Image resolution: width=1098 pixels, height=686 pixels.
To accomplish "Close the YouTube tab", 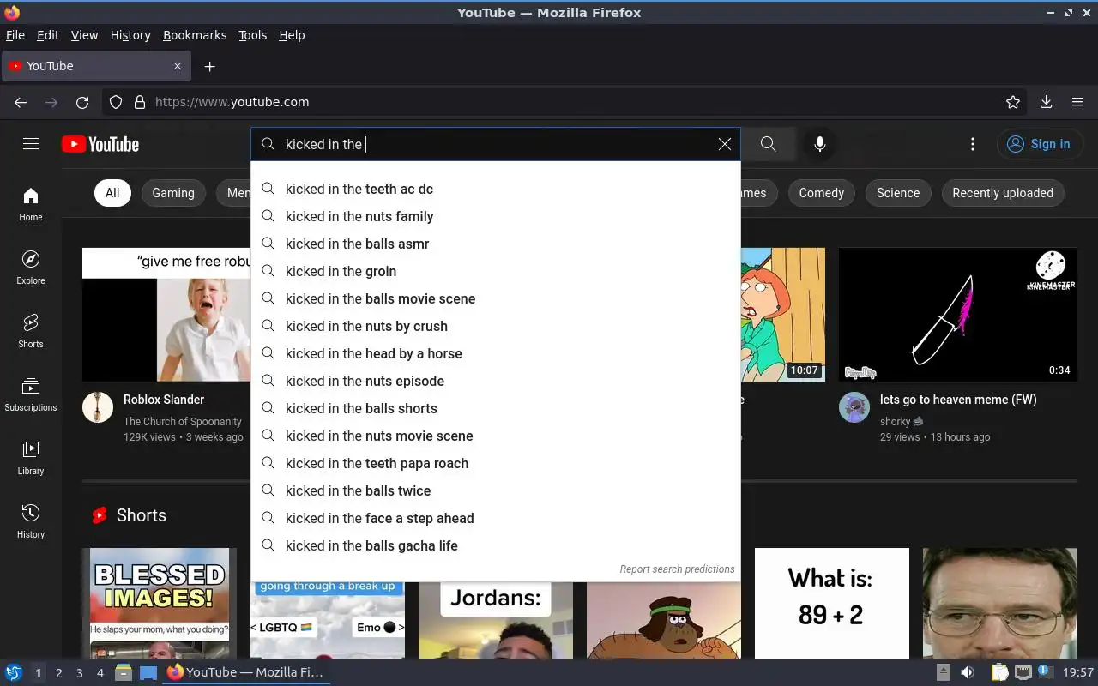I will (x=178, y=66).
